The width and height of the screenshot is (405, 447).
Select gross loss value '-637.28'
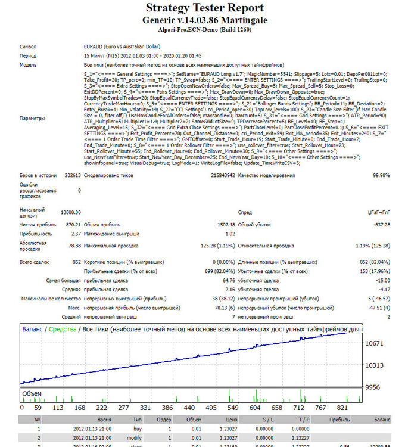tap(382, 225)
